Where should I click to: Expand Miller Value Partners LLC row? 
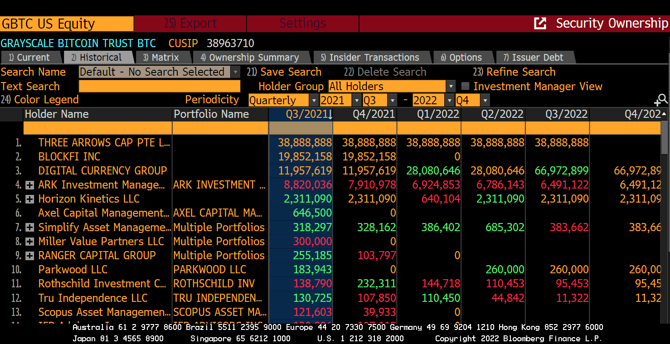[x=30, y=242]
